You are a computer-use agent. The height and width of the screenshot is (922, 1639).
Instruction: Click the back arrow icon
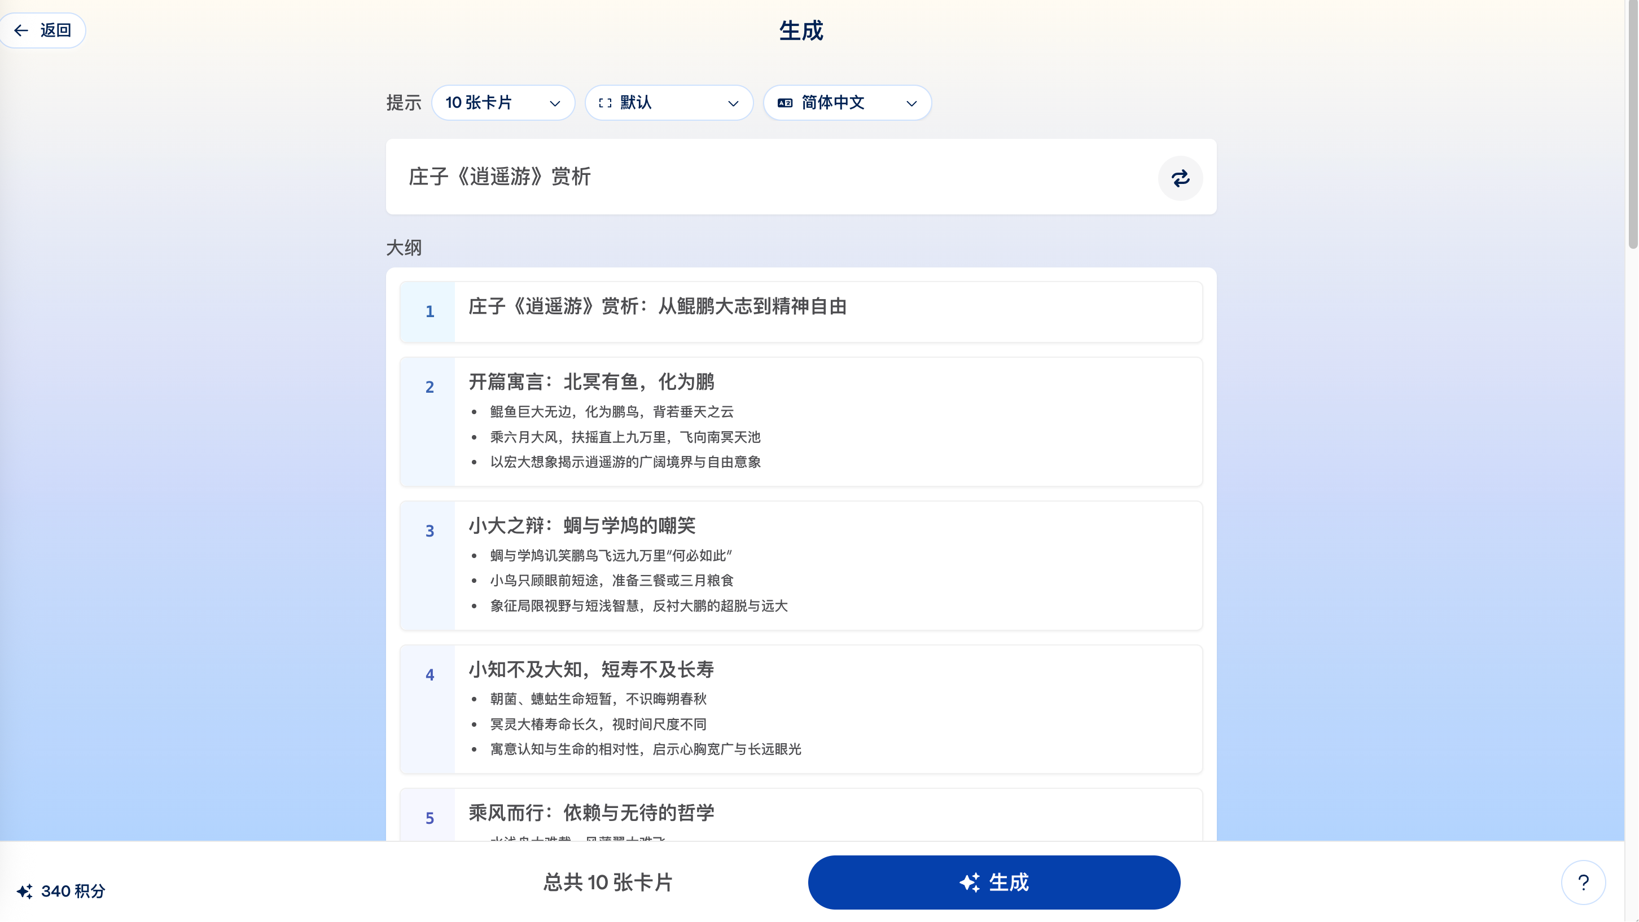21,30
